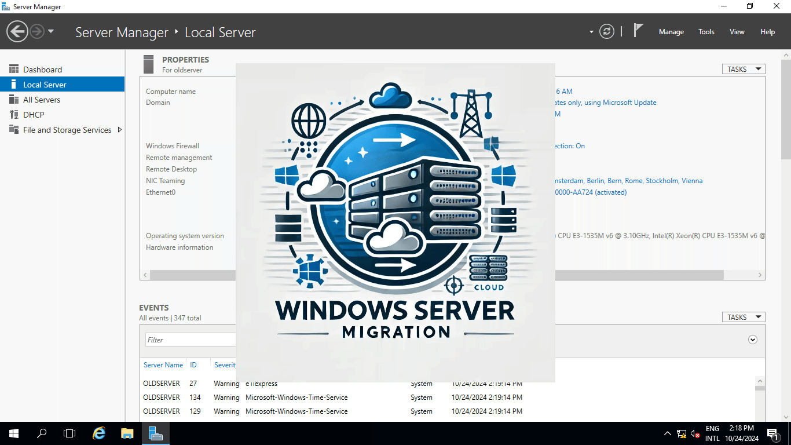
Task: Click the product ID activated link
Action: [591, 192]
